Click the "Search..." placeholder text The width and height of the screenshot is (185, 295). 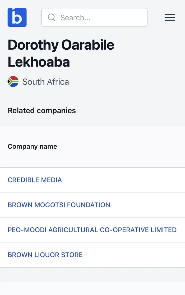tap(75, 18)
